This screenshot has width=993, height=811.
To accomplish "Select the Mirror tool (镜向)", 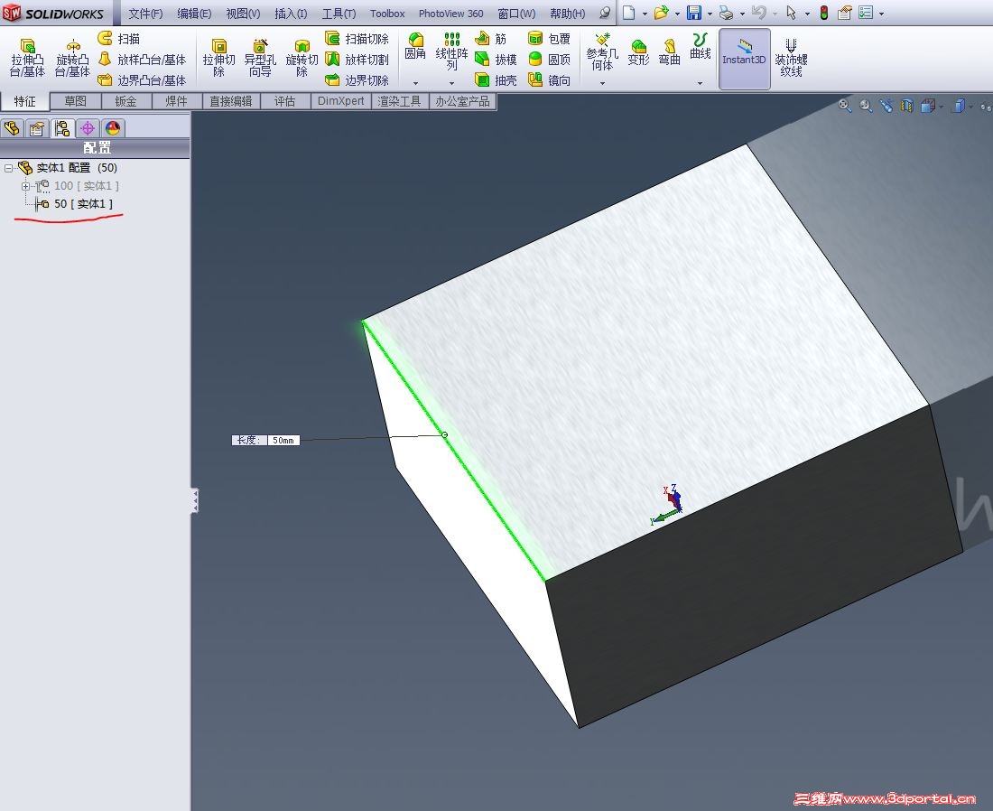I will pyautogui.click(x=549, y=80).
